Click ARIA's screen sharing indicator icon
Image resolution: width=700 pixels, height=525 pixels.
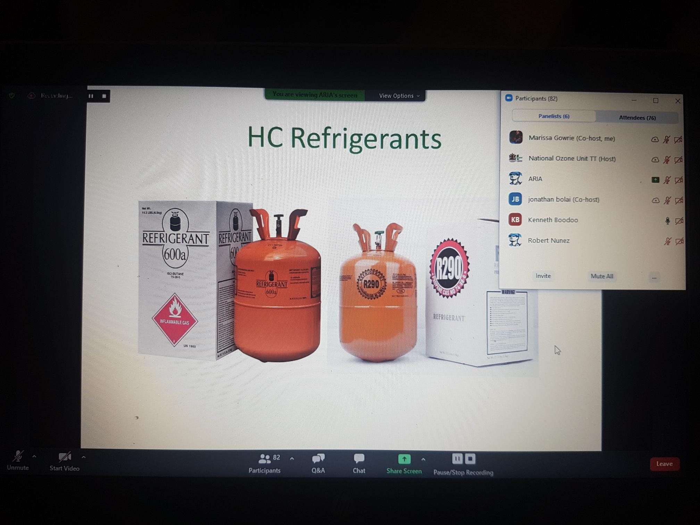tap(655, 180)
